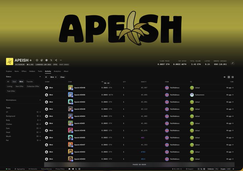
Task: Click the expand stats icon at far right
Action: point(233,63)
